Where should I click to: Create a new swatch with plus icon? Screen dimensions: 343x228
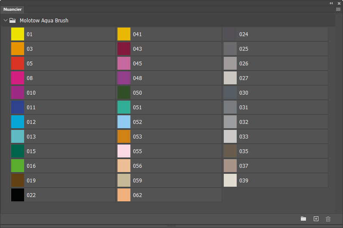(x=316, y=219)
